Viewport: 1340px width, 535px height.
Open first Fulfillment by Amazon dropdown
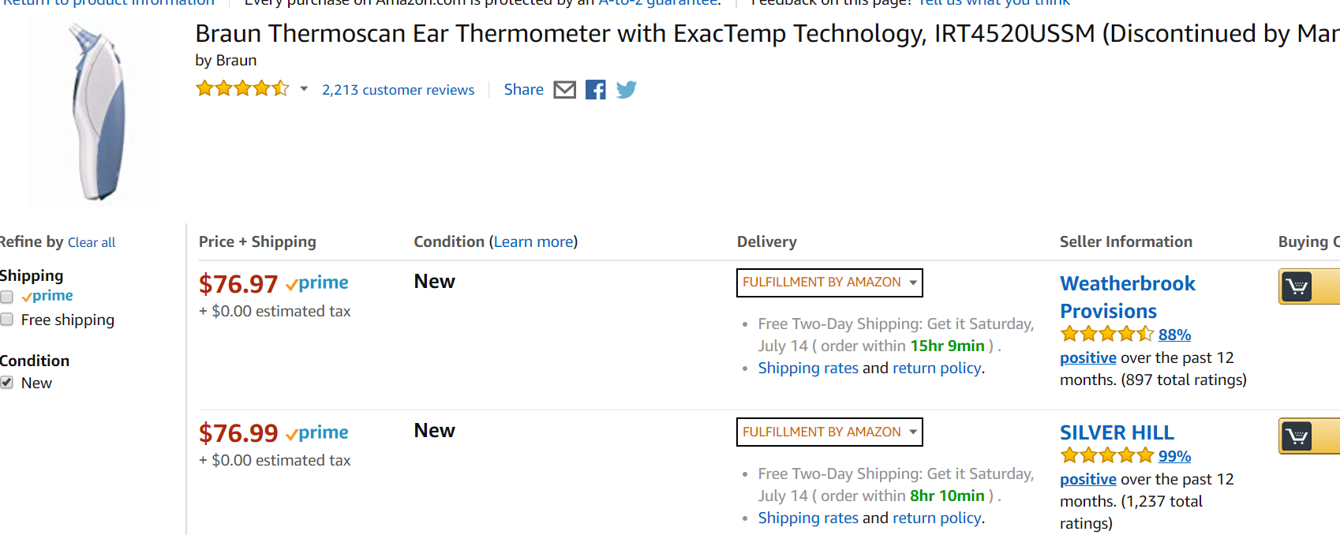click(x=829, y=282)
